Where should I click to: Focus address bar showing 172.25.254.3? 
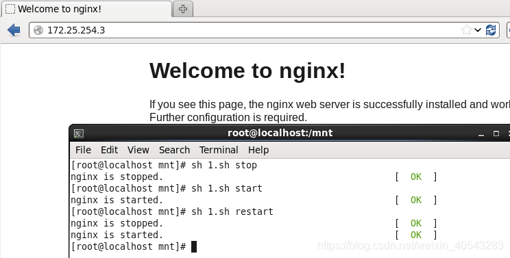click(x=264, y=30)
